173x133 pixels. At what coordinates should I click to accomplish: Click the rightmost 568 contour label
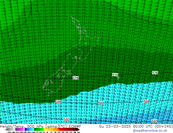click(x=146, y=102)
